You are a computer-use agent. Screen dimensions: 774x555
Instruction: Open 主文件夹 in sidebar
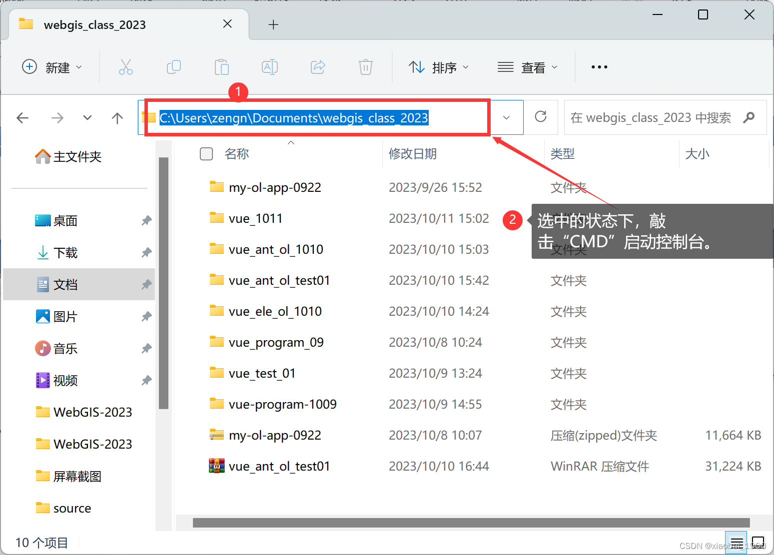click(68, 157)
